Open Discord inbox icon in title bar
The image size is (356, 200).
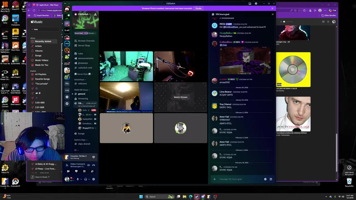click(250, 4)
